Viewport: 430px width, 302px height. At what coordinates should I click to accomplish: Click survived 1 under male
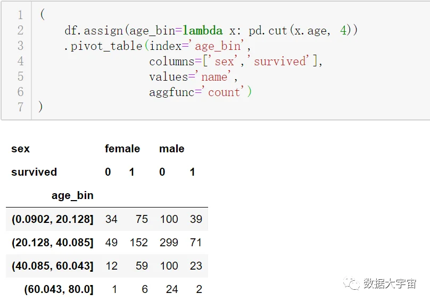click(x=192, y=172)
